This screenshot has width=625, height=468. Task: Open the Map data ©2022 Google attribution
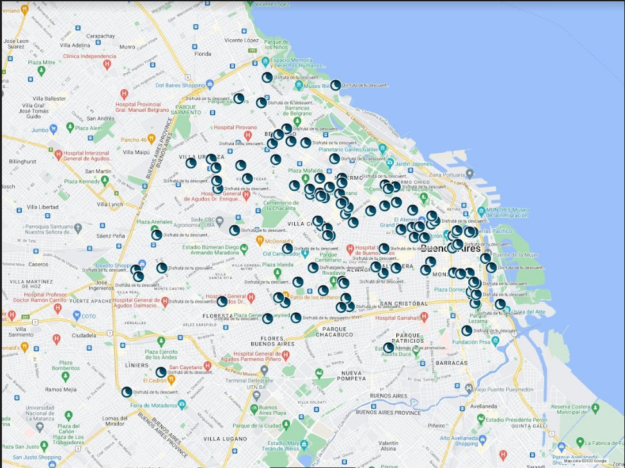585,460
